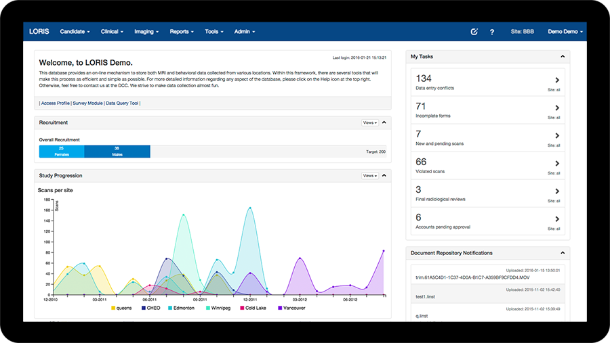Click the Males recruitment bar segment
610x343 pixels.
point(117,152)
